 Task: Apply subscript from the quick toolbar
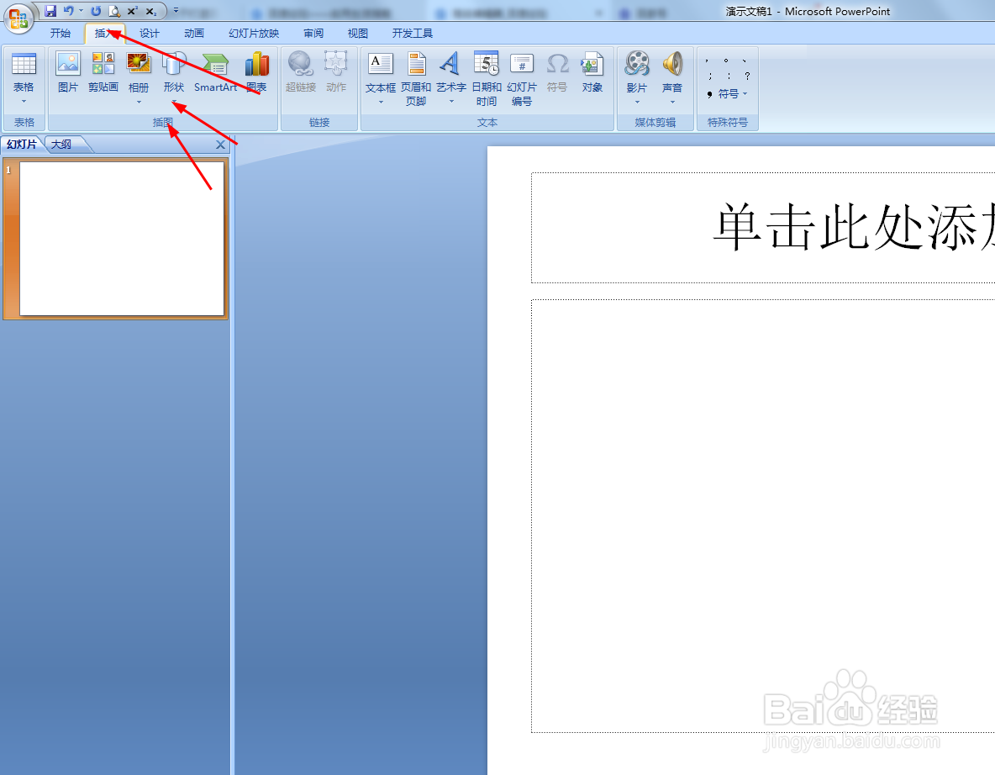coord(151,11)
